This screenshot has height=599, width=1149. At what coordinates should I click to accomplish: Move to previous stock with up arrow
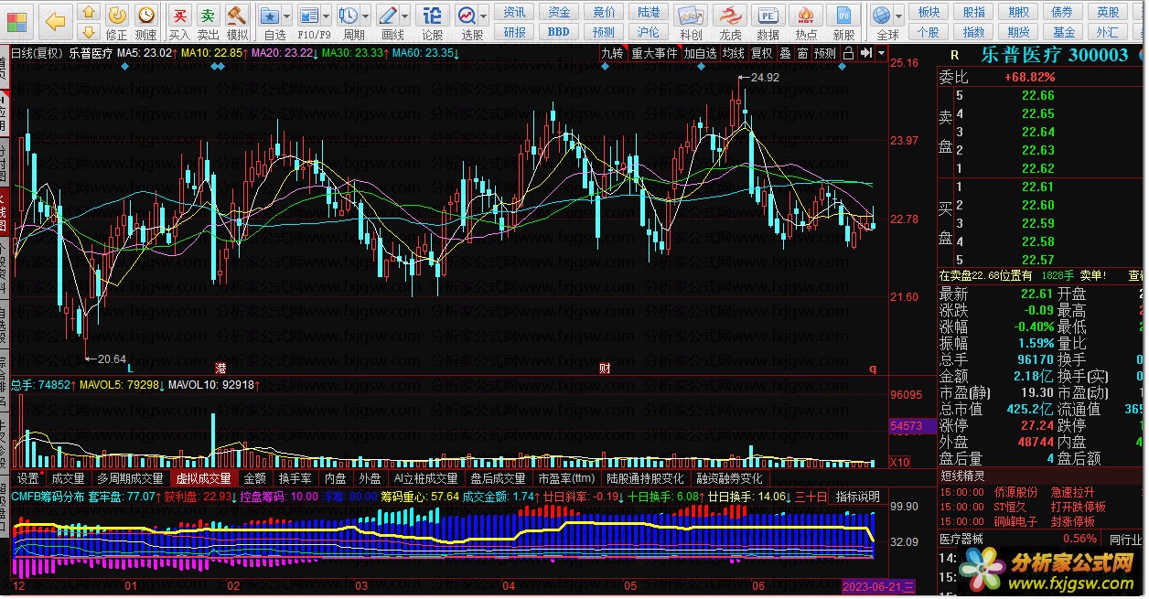pyautogui.click(x=88, y=12)
